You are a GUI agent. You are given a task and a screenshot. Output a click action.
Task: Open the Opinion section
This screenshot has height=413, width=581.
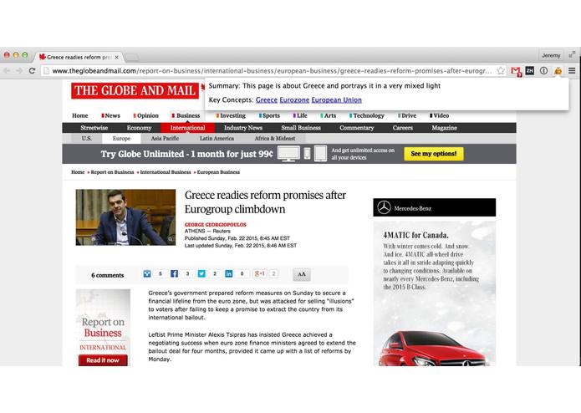tap(146, 115)
